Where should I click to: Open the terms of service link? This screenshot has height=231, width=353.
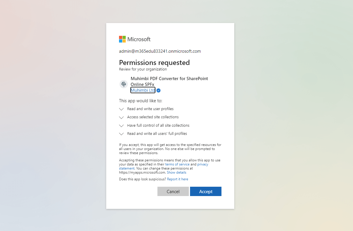point(177,164)
